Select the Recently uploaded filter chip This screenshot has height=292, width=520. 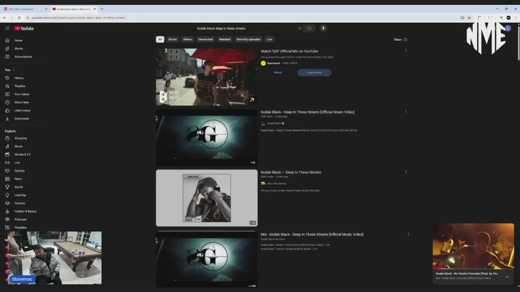(249, 39)
